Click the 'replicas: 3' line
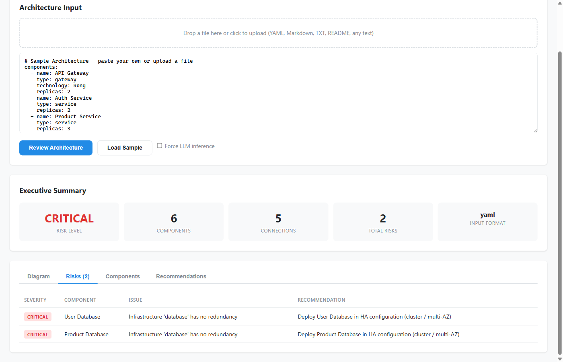The height and width of the screenshot is (362, 563). [x=53, y=129]
